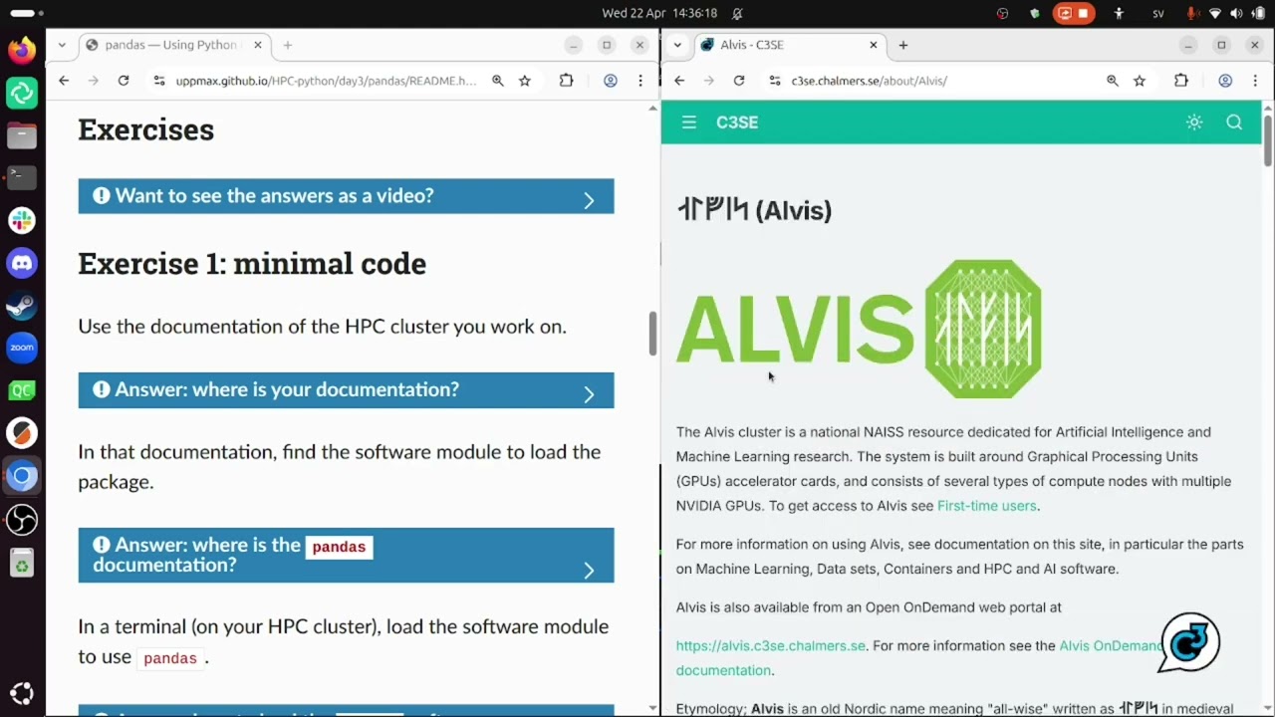The height and width of the screenshot is (717, 1275).
Task: View site information for c3se.chalmers.se
Action: point(775,81)
